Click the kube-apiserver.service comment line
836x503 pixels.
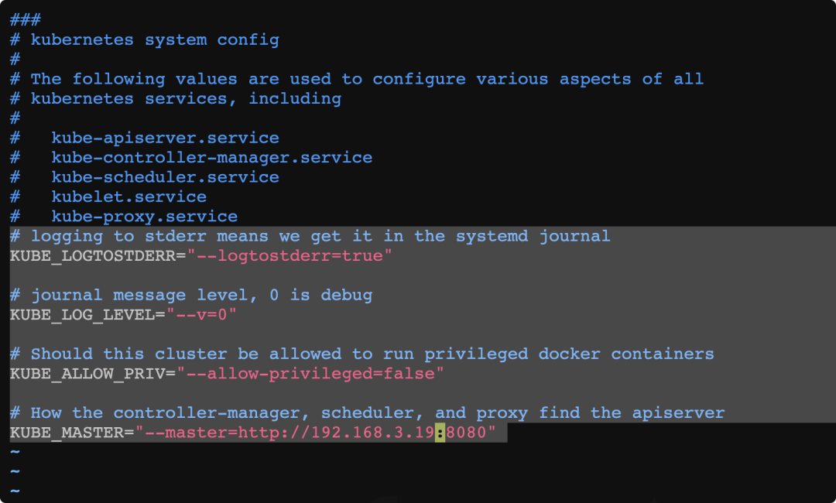tap(145, 138)
